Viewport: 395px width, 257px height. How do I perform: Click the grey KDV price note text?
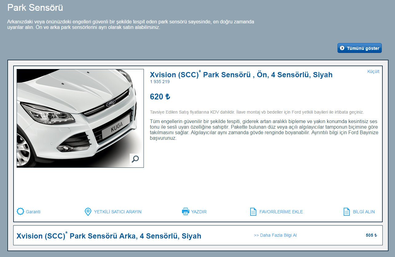coord(257,112)
